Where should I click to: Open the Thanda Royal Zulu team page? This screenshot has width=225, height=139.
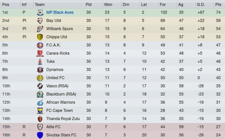pyautogui.click(x=63, y=119)
